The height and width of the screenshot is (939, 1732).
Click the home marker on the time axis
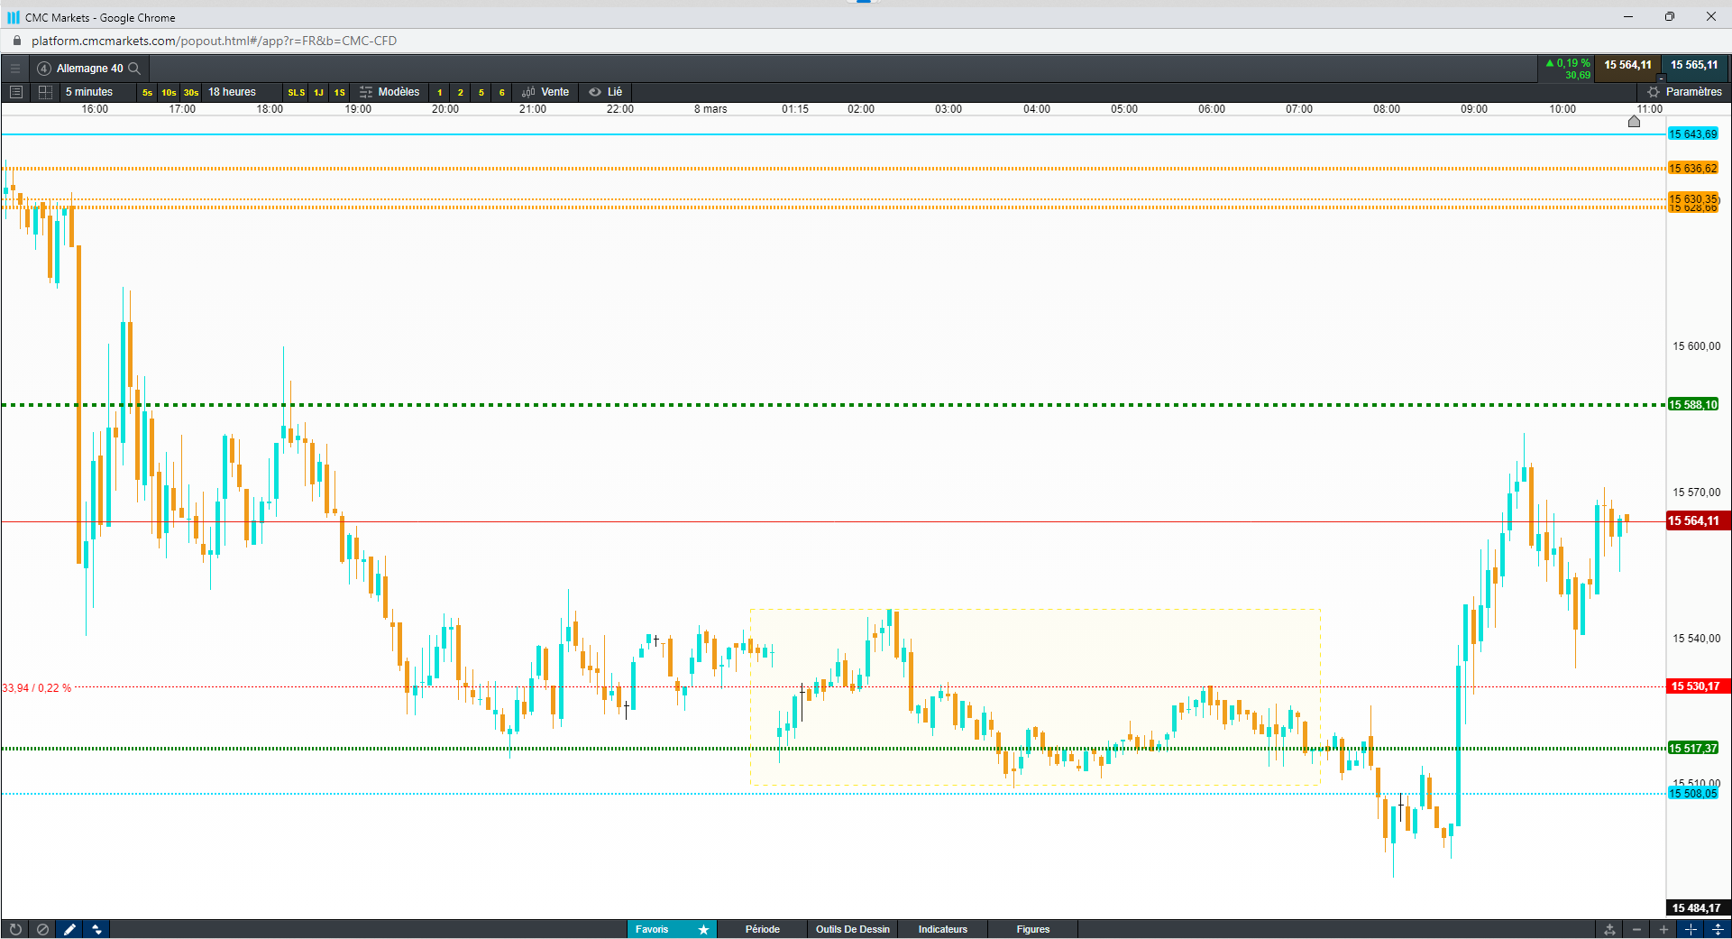click(1634, 122)
